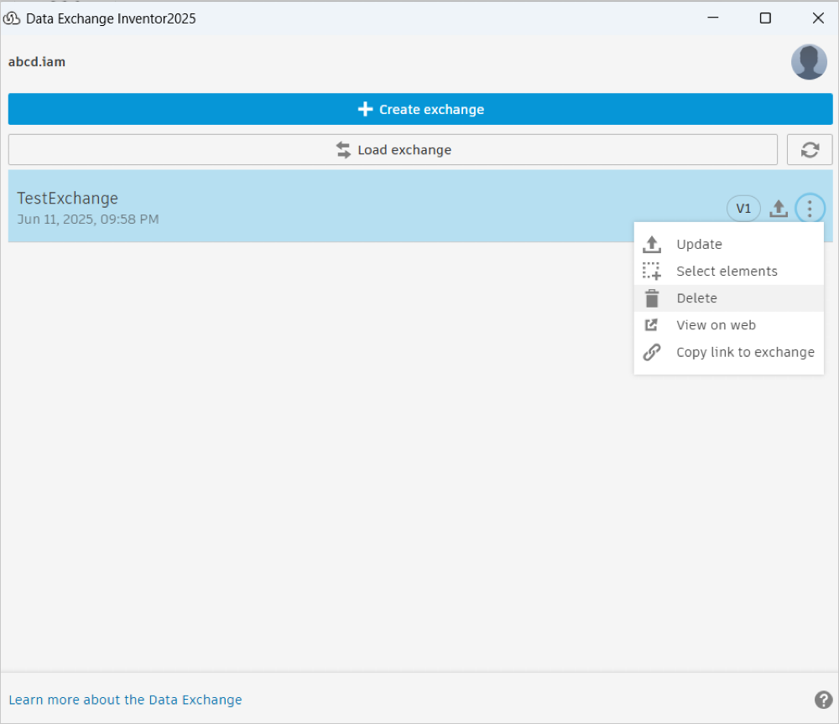Click the help question mark icon
The height and width of the screenshot is (724, 839).
823,700
